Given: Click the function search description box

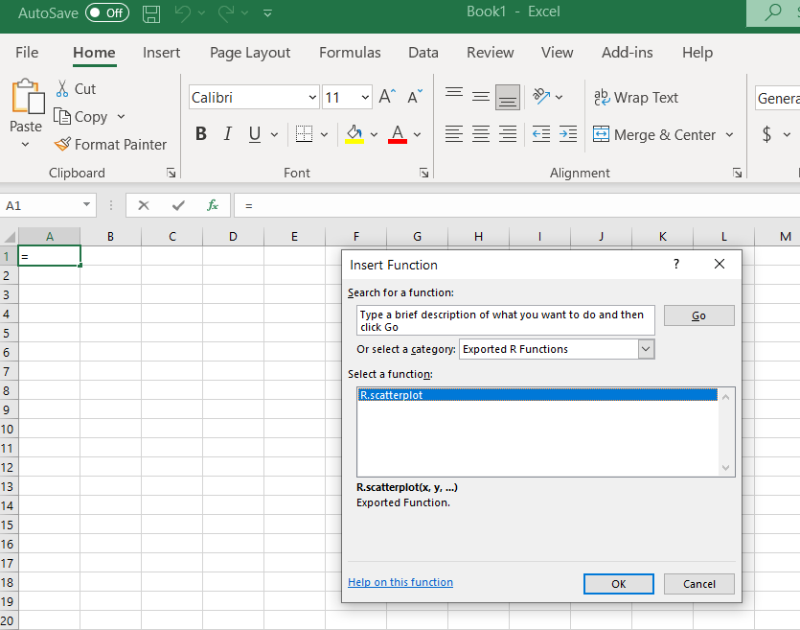Looking at the screenshot, I should [505, 320].
